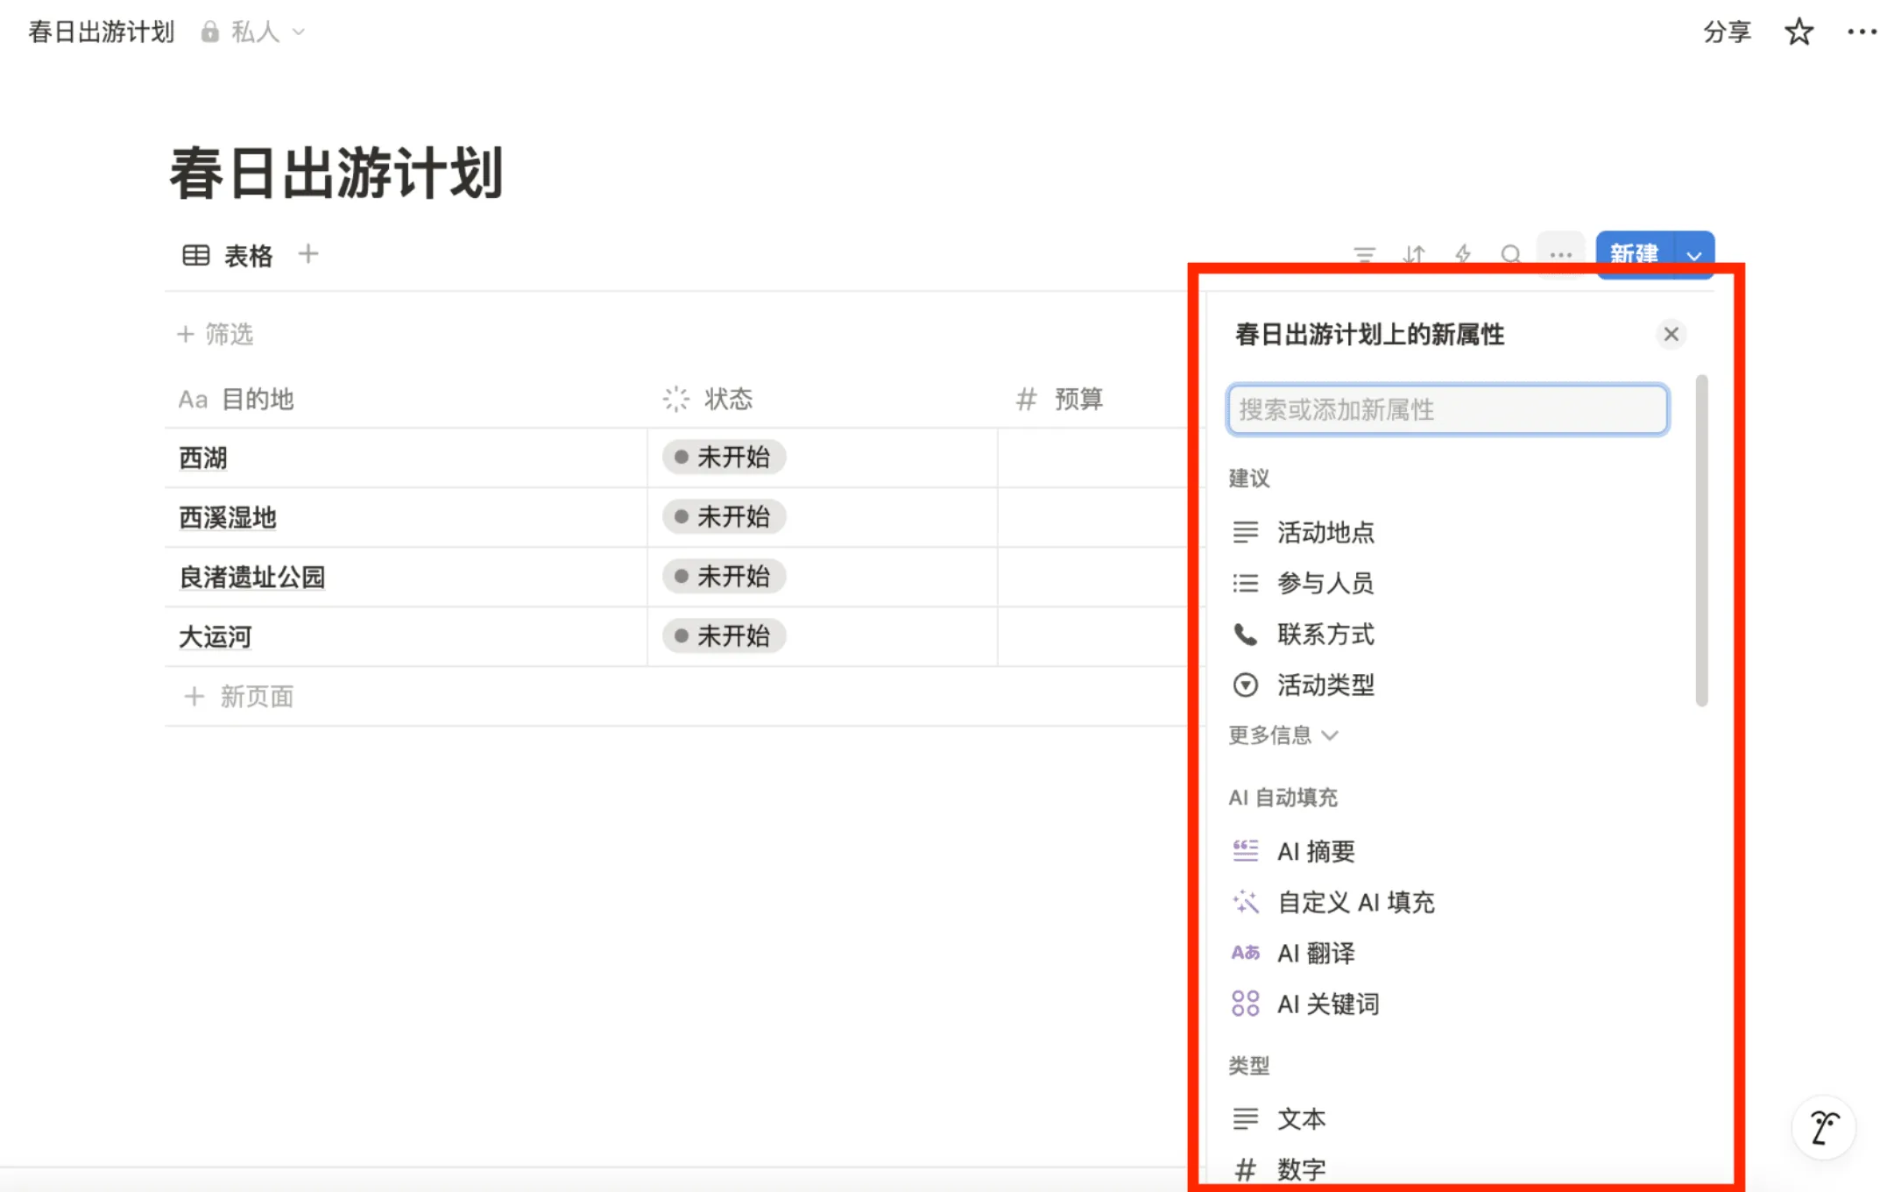Change status of 大运河 row
This screenshot has height=1192, width=1887.
point(724,636)
